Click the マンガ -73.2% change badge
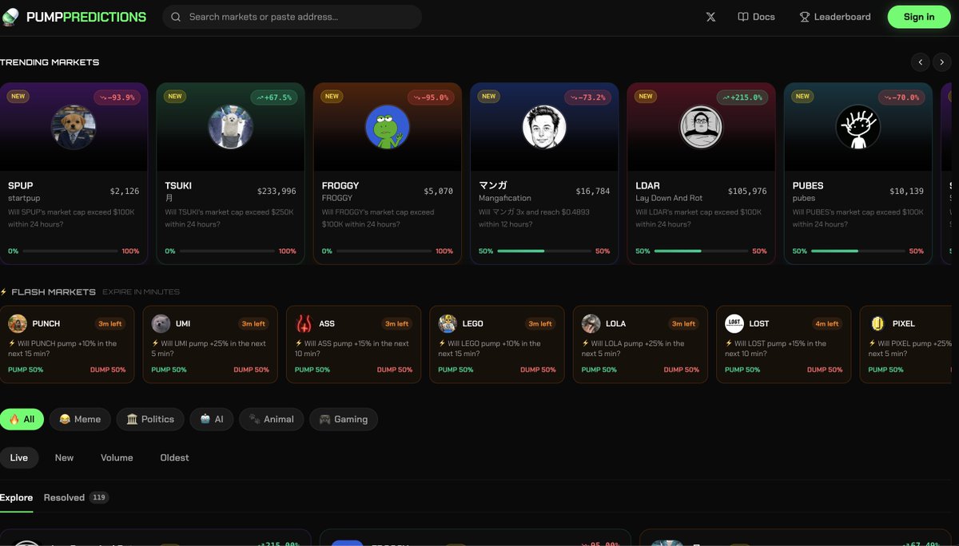This screenshot has height=546, width=959. 587,97
